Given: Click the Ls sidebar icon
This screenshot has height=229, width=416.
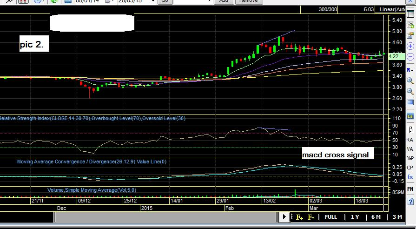Looking at the screenshot, I should [410, 116].
